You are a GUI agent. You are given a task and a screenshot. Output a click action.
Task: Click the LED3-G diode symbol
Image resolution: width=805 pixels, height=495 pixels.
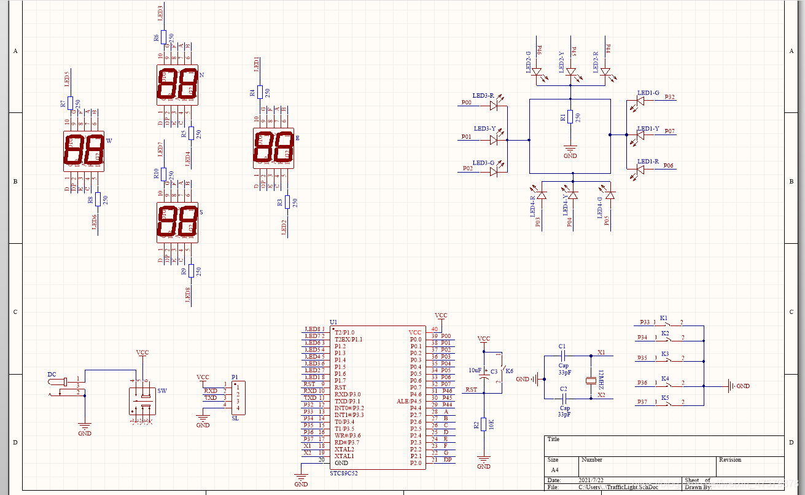[496, 173]
